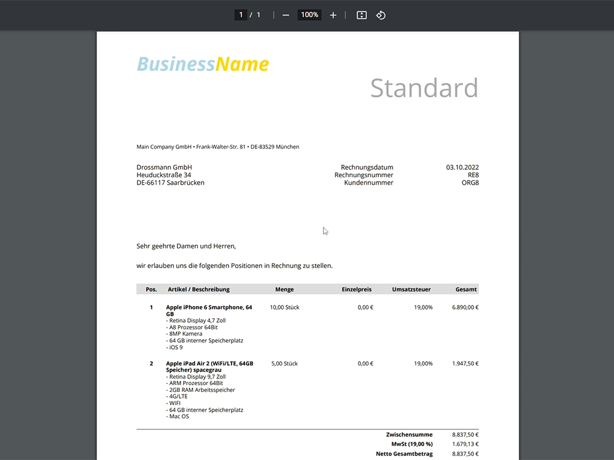This screenshot has width=614, height=460.
Task: Click the customer number ORG8
Action: [x=470, y=183]
